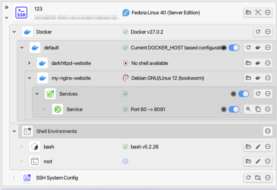Screen dimensions: 277x190
Task: Select the 123 SSH connection icon
Action: pos(21,12)
